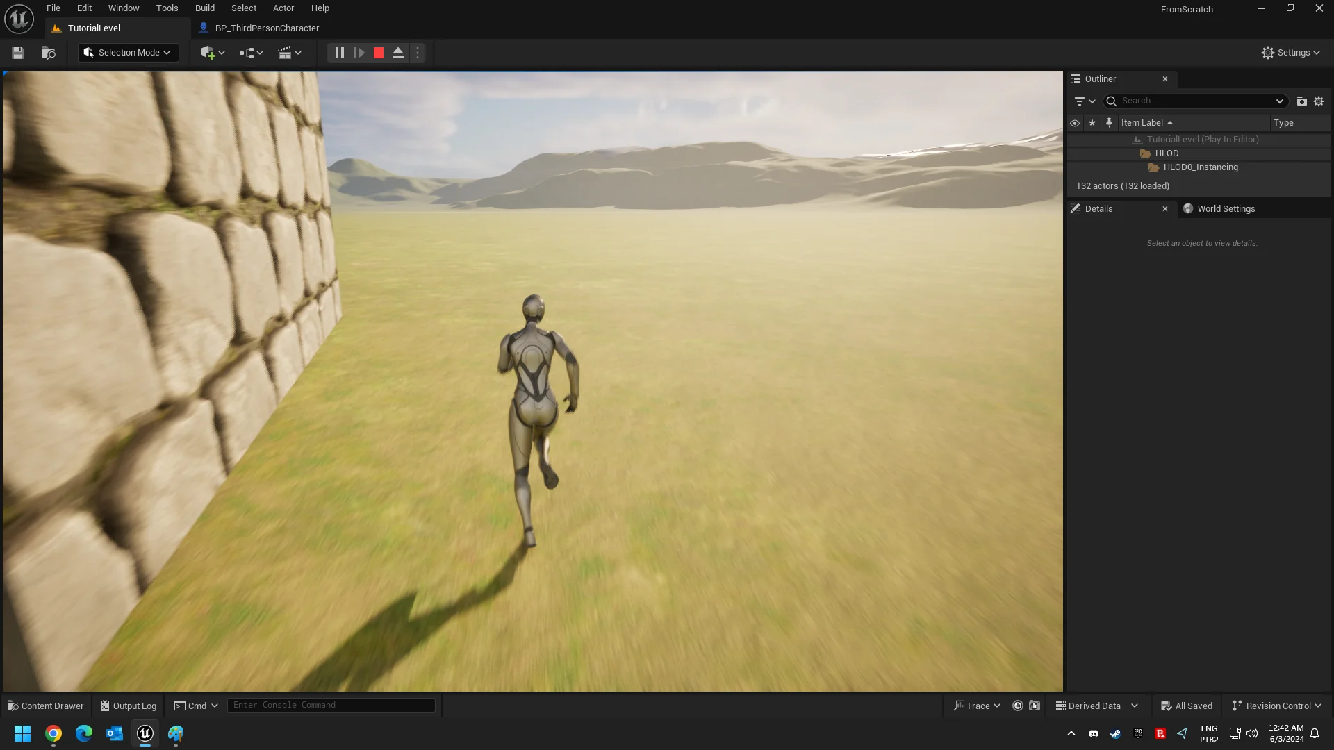Pause the play-in-editor simulation
1334x750 pixels.
339,53
